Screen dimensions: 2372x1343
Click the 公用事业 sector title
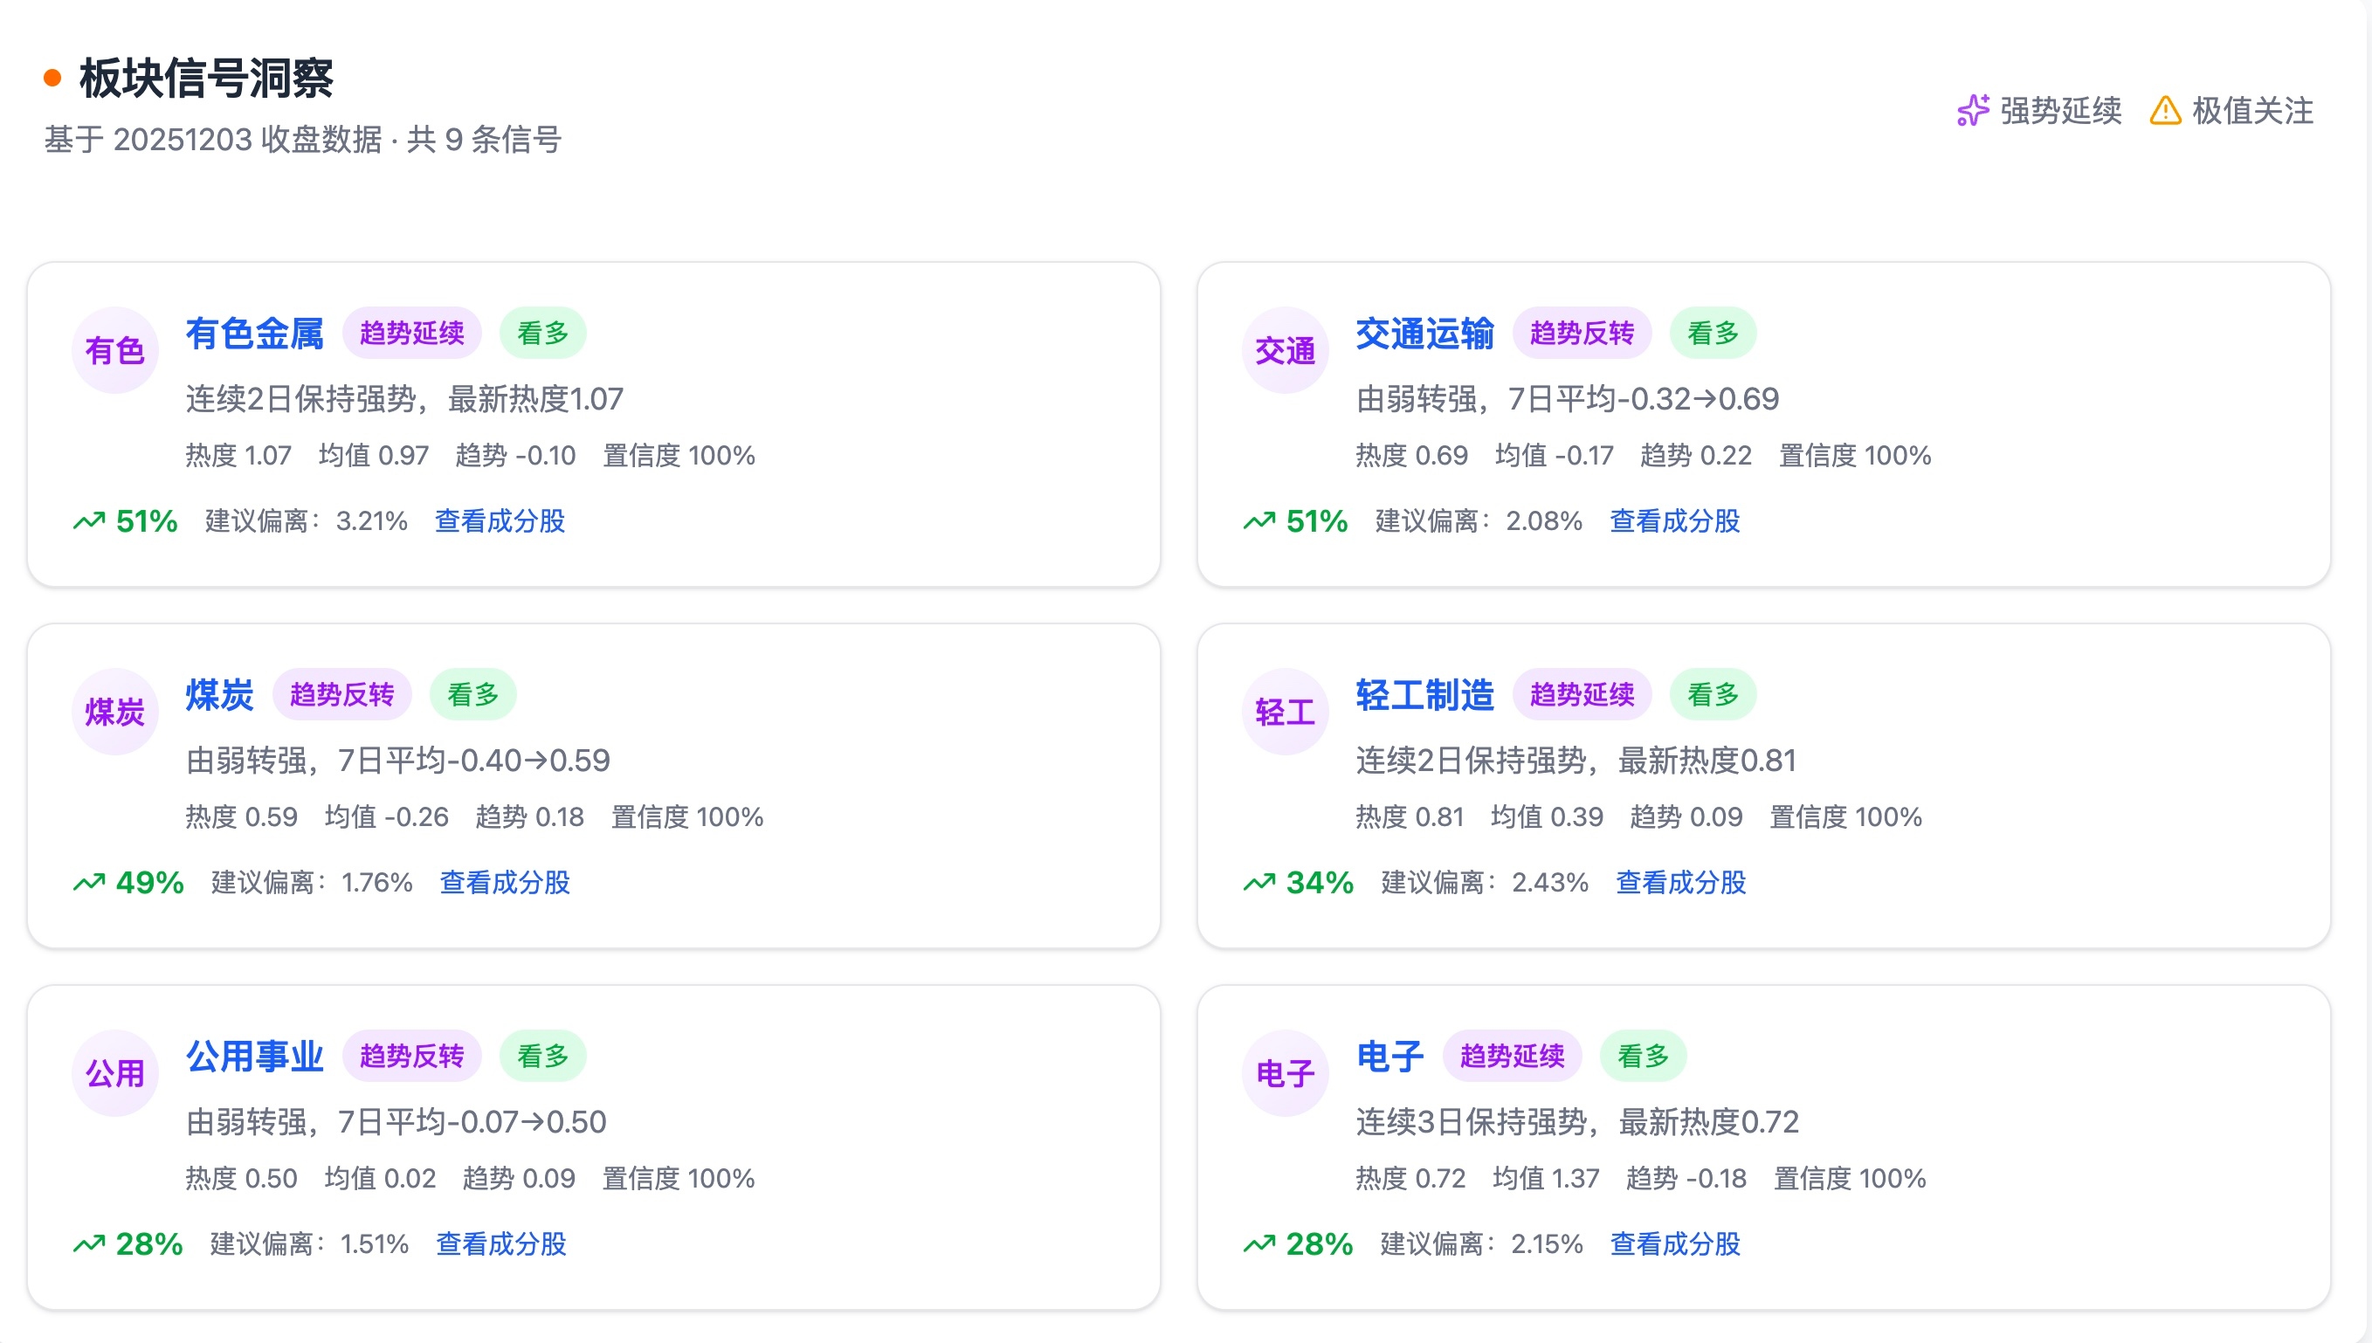(x=254, y=1056)
